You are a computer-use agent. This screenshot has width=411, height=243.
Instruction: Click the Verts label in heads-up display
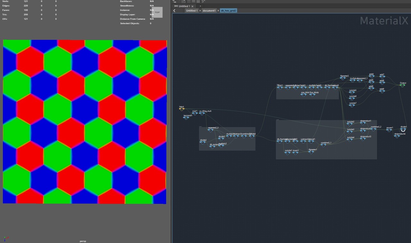point(6,1)
